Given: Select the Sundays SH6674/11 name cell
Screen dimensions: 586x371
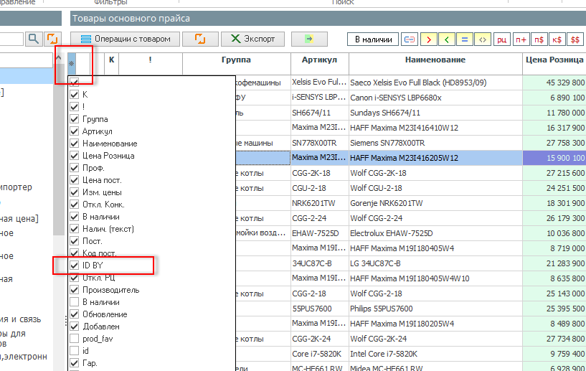Looking at the screenshot, I should point(435,113).
